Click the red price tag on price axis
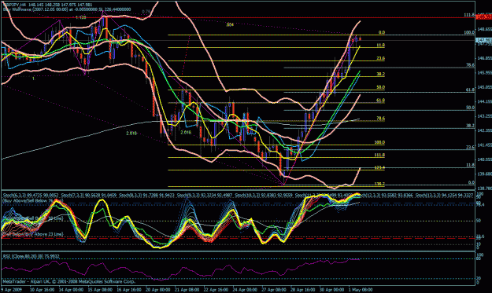 click(484, 17)
